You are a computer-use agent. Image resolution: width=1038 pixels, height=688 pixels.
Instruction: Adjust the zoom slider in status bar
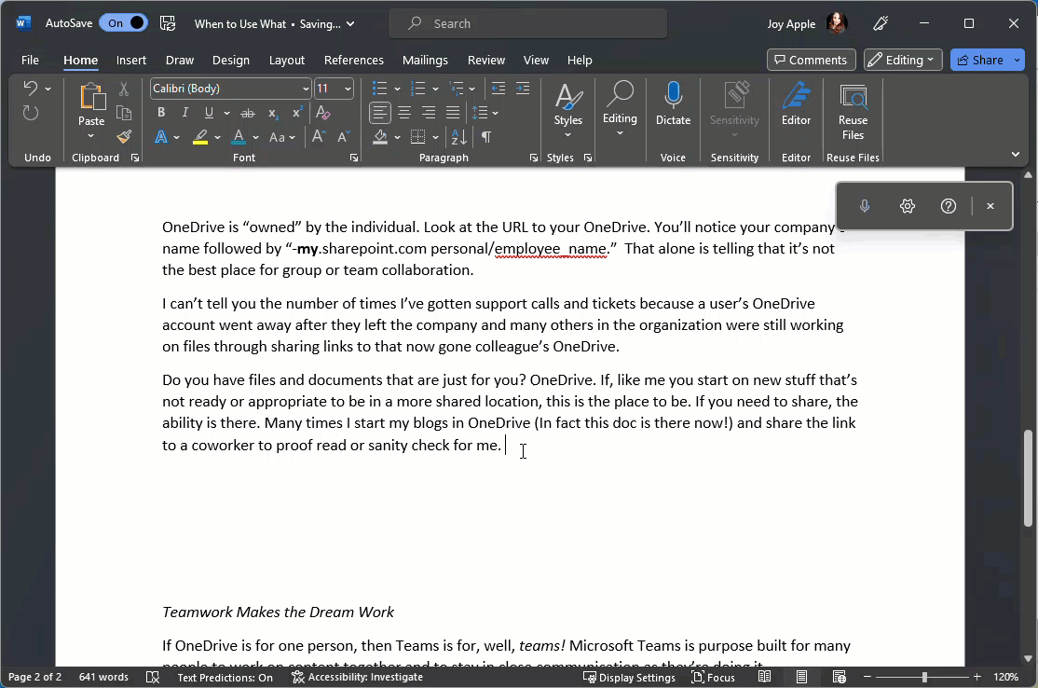(x=924, y=677)
